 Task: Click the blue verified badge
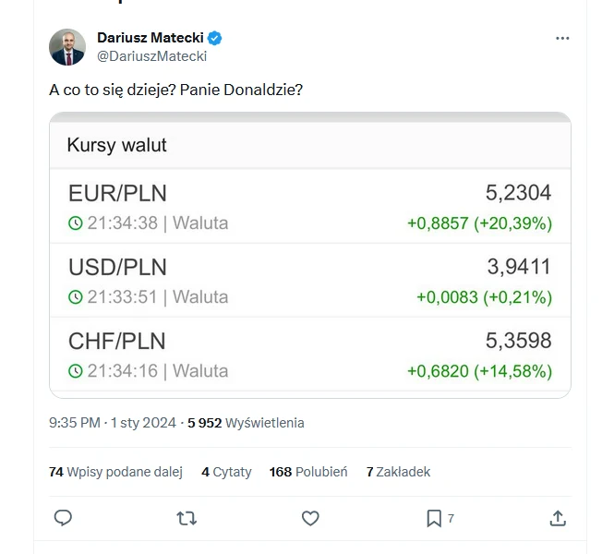point(214,38)
